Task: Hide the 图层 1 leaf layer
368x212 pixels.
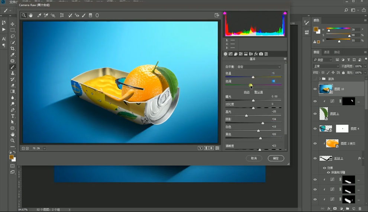Action: [x=315, y=114]
